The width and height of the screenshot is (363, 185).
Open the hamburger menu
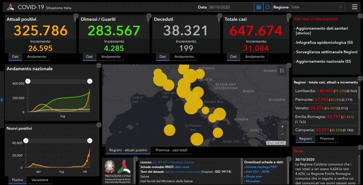pyautogui.click(x=354, y=7)
